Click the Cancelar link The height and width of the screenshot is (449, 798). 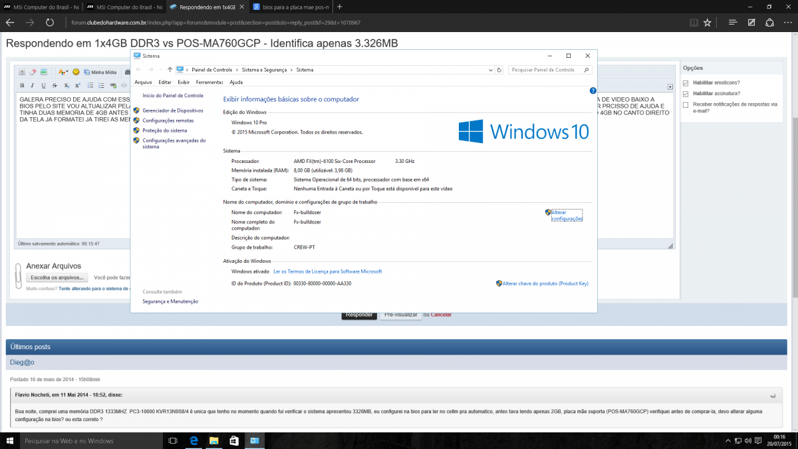click(442, 315)
